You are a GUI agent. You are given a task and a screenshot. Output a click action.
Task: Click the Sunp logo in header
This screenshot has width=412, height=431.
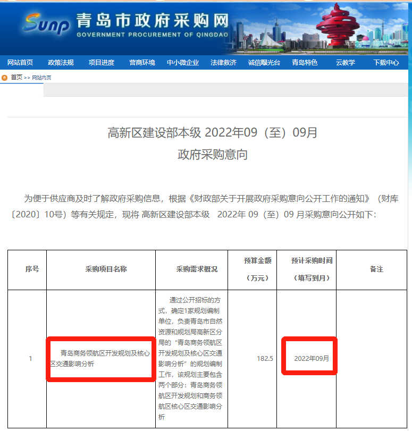coord(46,24)
